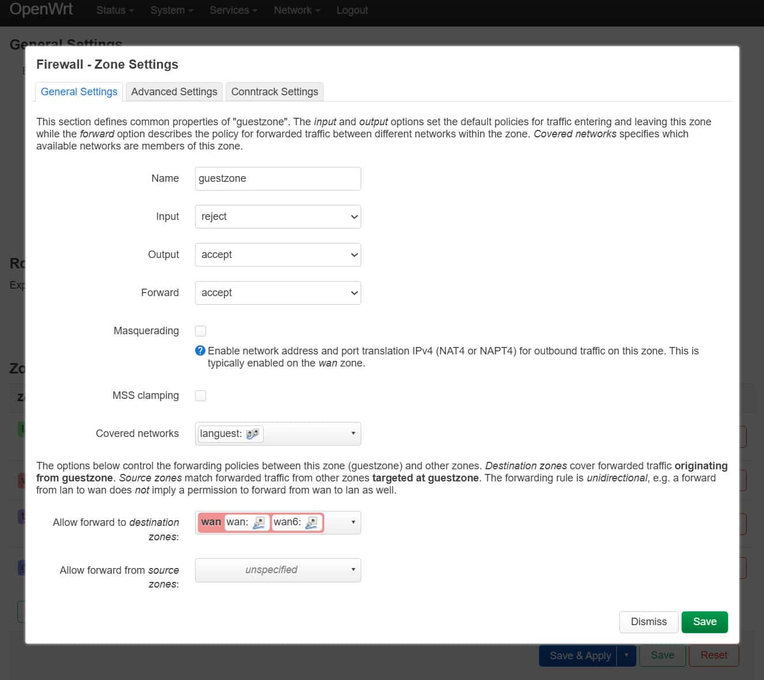Click the Name field containing guestzone
The image size is (764, 680).
(278, 178)
